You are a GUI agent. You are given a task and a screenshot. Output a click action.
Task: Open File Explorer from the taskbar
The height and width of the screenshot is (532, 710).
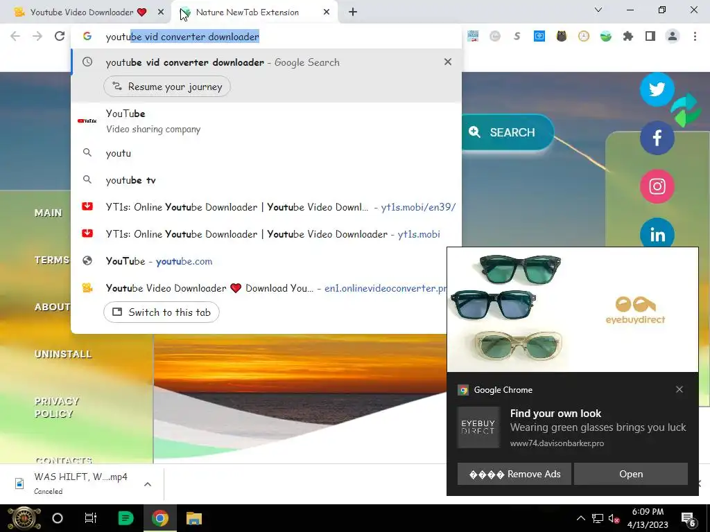pos(194,518)
